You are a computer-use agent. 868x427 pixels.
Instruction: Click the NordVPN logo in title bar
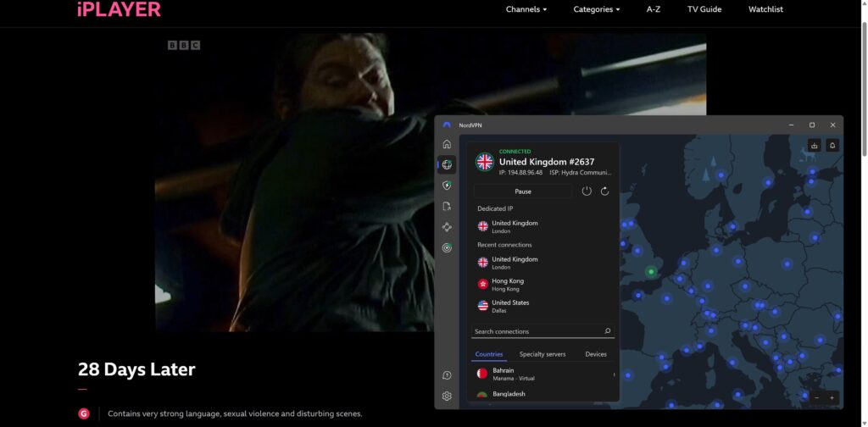pos(447,125)
